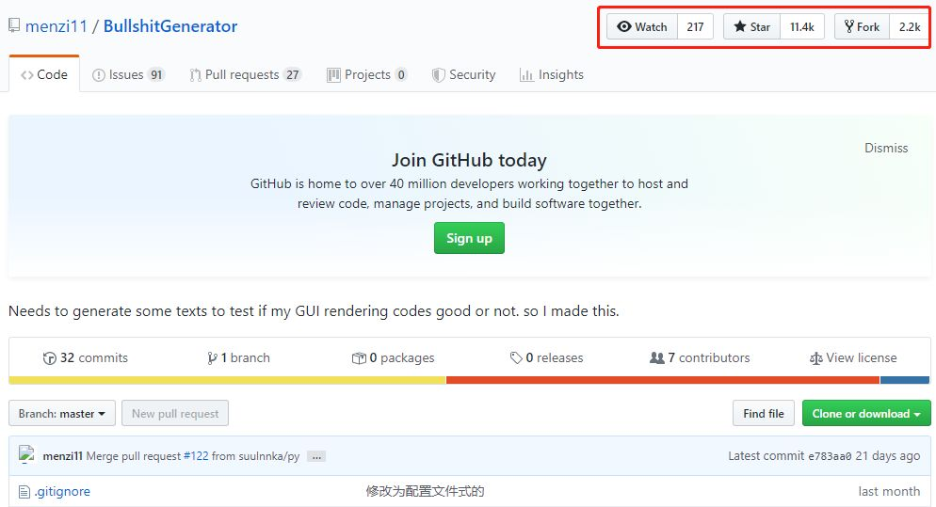Click the license scales icon

click(x=816, y=358)
